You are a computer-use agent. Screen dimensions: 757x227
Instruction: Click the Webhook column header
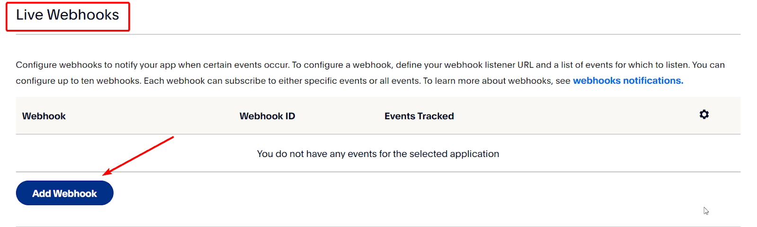(44, 116)
